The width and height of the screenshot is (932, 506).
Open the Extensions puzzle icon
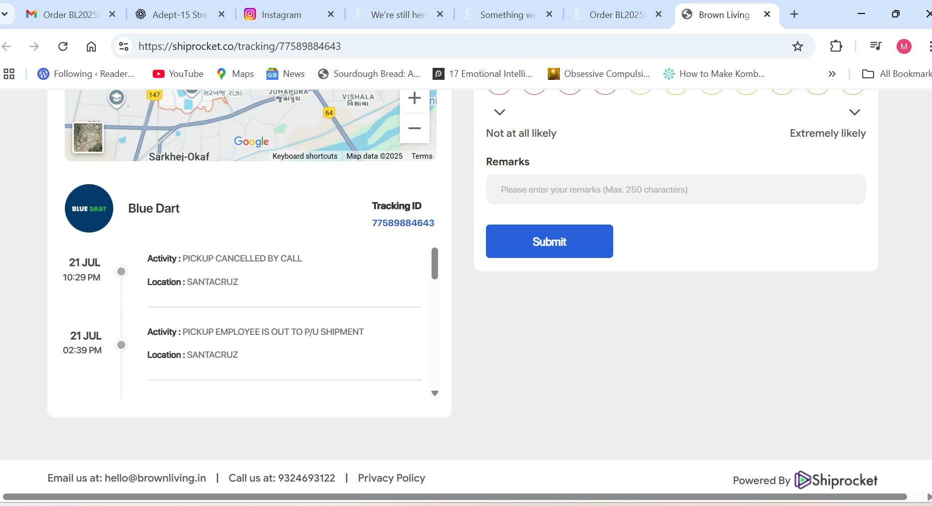836,46
